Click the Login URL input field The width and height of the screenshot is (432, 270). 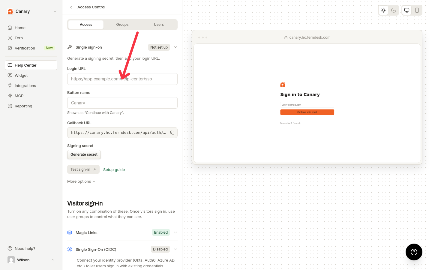coord(122,79)
